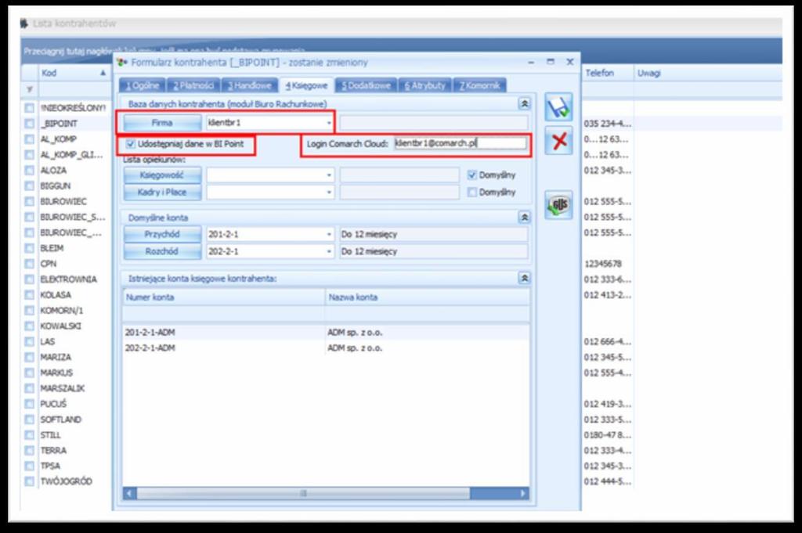802x533 pixels.
Task: Select ELEKTROWNIA row in contractor list
Action: click(69, 279)
